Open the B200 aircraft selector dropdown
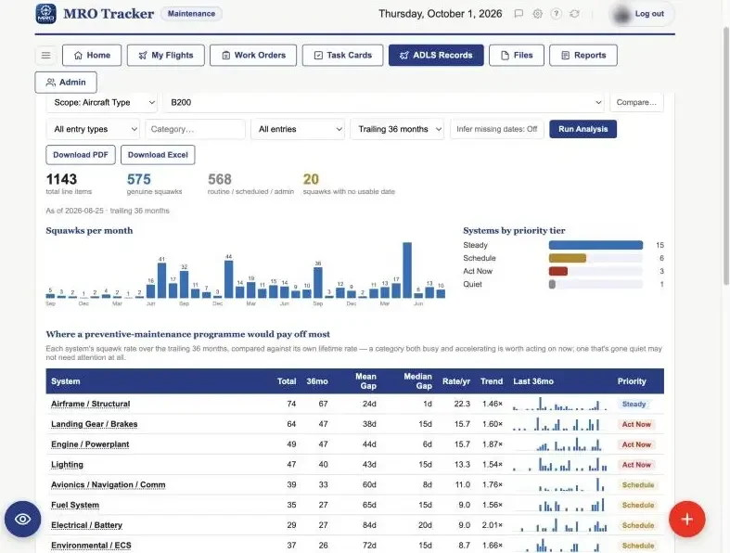The image size is (730, 553). [384, 102]
